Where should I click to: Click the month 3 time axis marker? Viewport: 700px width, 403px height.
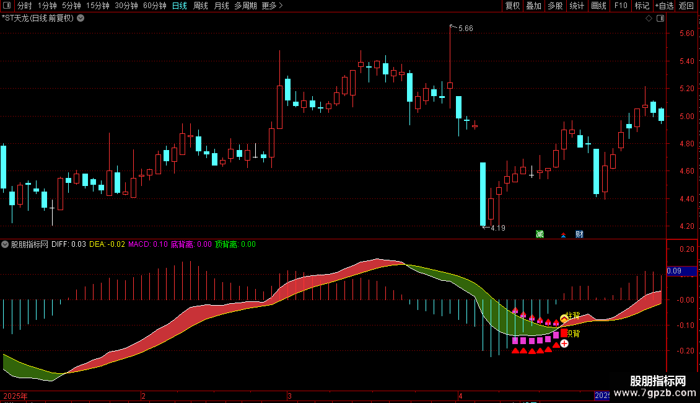(x=289, y=396)
